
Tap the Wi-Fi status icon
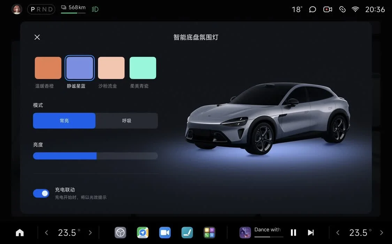point(355,9)
